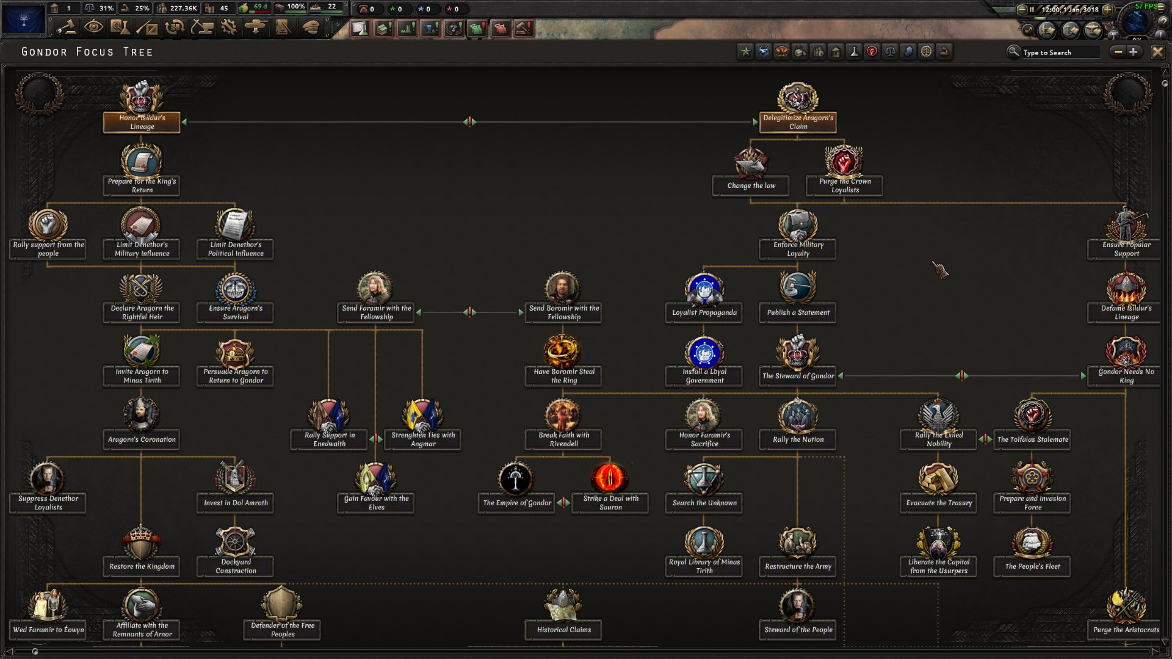Click the Gondor flag in top corner
Viewport: 1172px width, 659px height.
(x=24, y=19)
